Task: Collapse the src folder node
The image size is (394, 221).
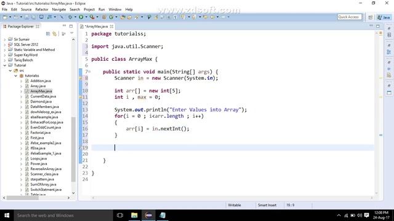Action: pos(10,71)
